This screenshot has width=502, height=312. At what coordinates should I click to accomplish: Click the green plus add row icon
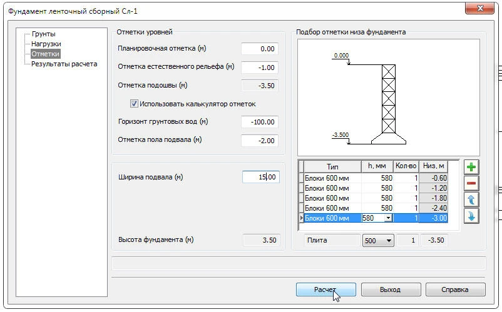pyautogui.click(x=471, y=167)
